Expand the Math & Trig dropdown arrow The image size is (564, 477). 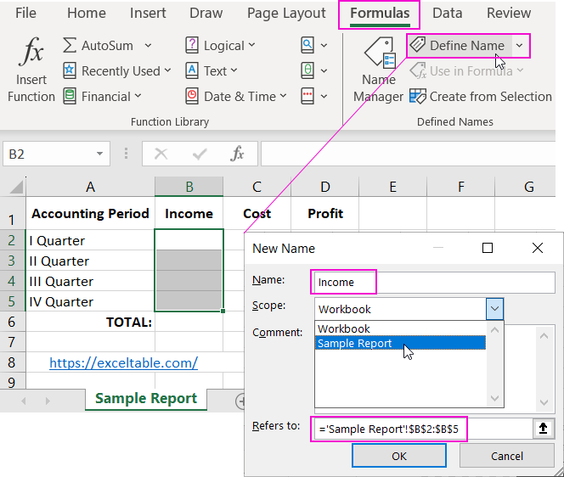click(x=324, y=70)
